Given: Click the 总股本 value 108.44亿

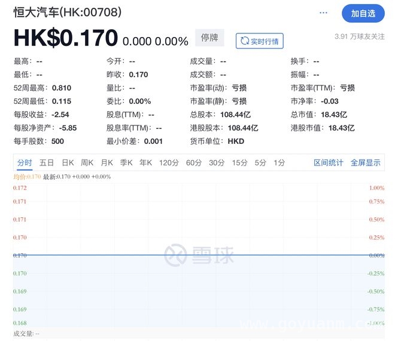Looking at the screenshot, I should (235, 115).
